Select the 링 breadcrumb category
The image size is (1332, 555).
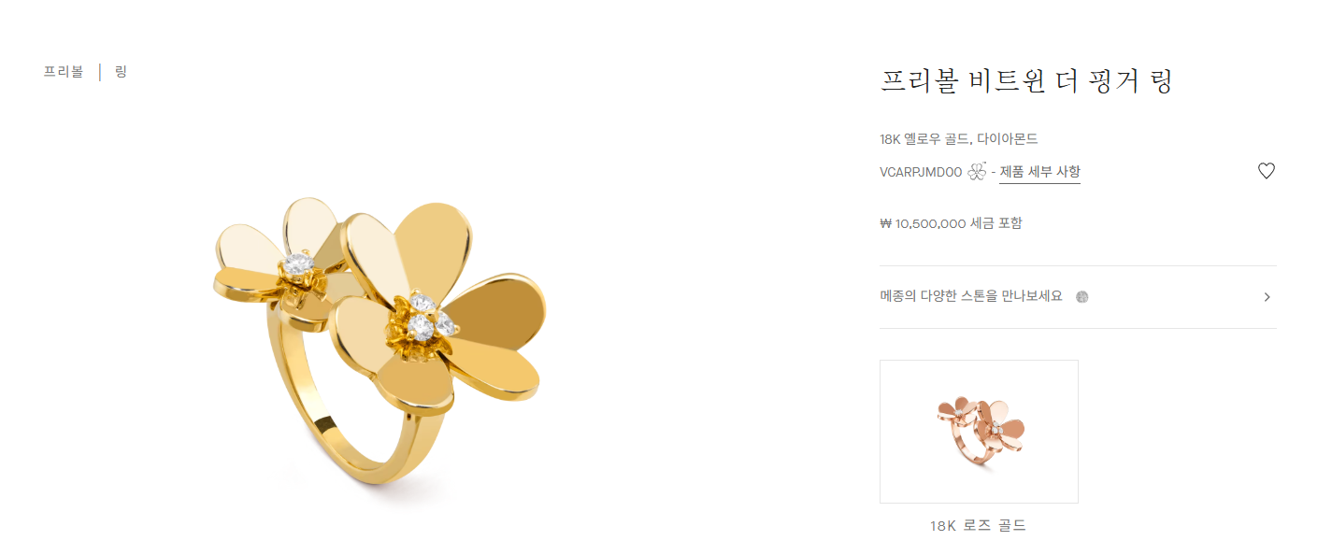121,72
